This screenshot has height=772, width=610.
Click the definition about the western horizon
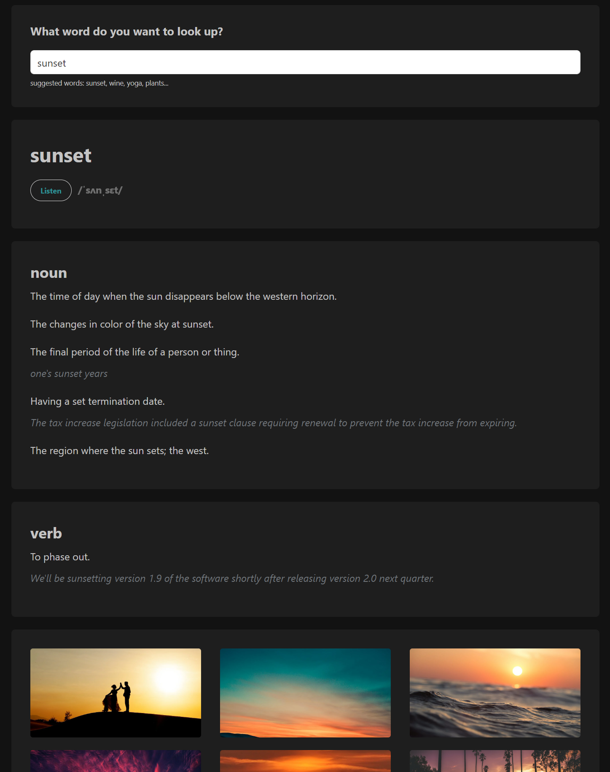183,296
